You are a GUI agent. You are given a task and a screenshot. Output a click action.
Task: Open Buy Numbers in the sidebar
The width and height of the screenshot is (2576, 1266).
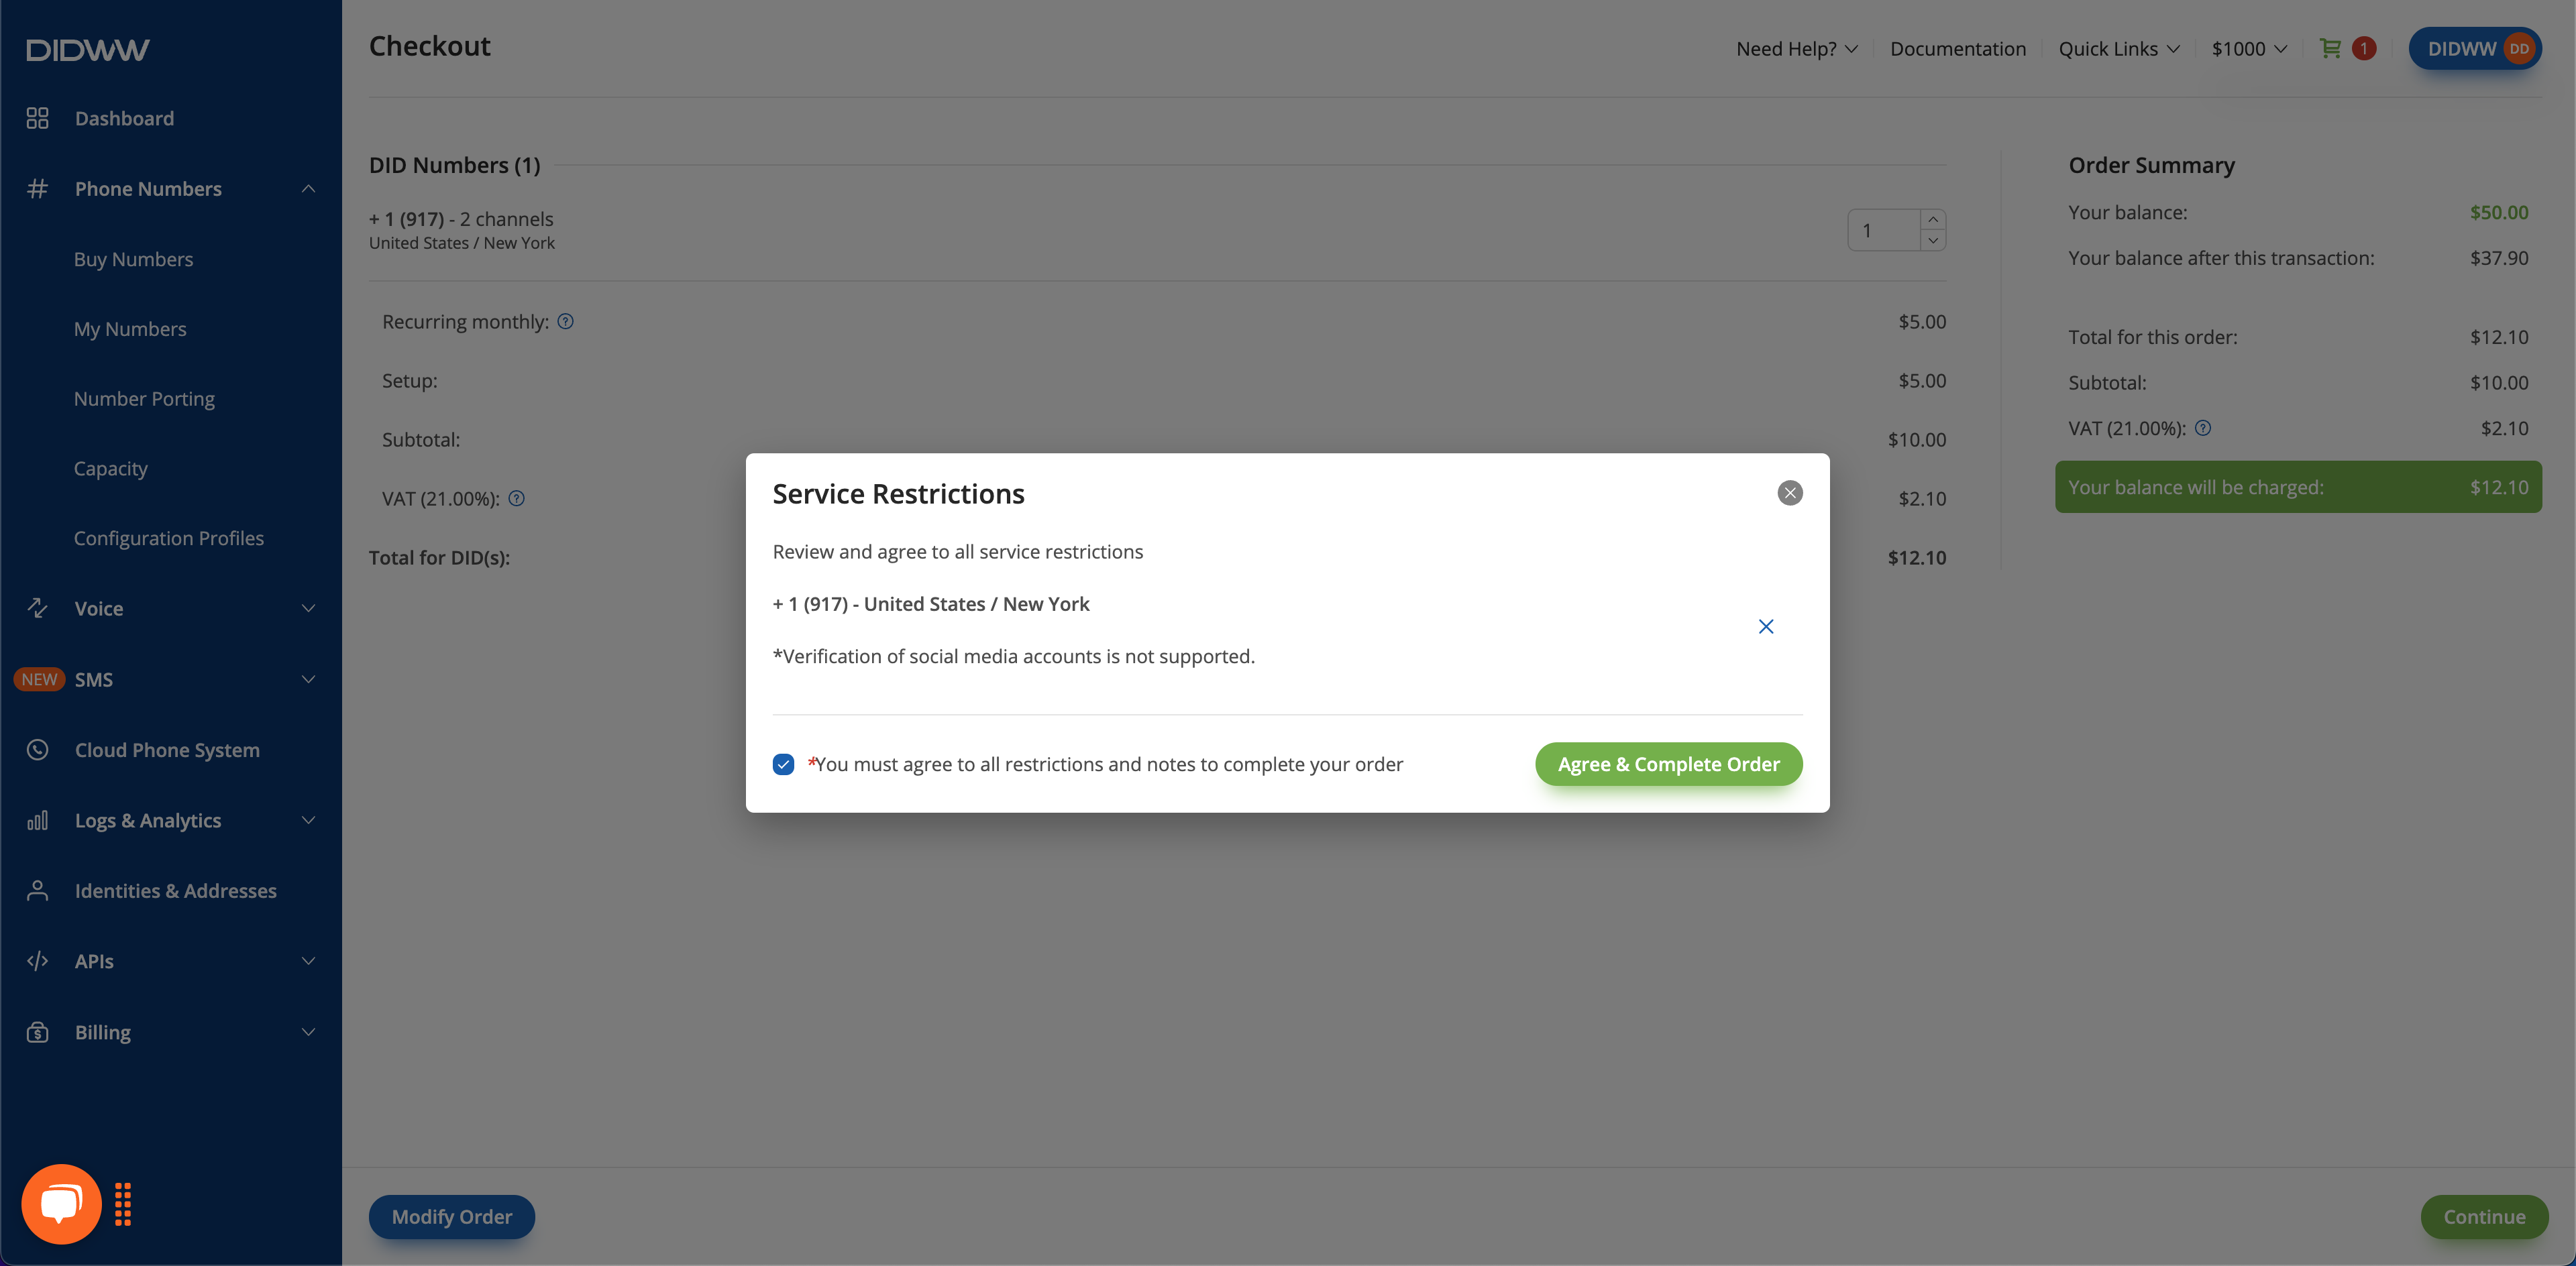click(x=133, y=259)
